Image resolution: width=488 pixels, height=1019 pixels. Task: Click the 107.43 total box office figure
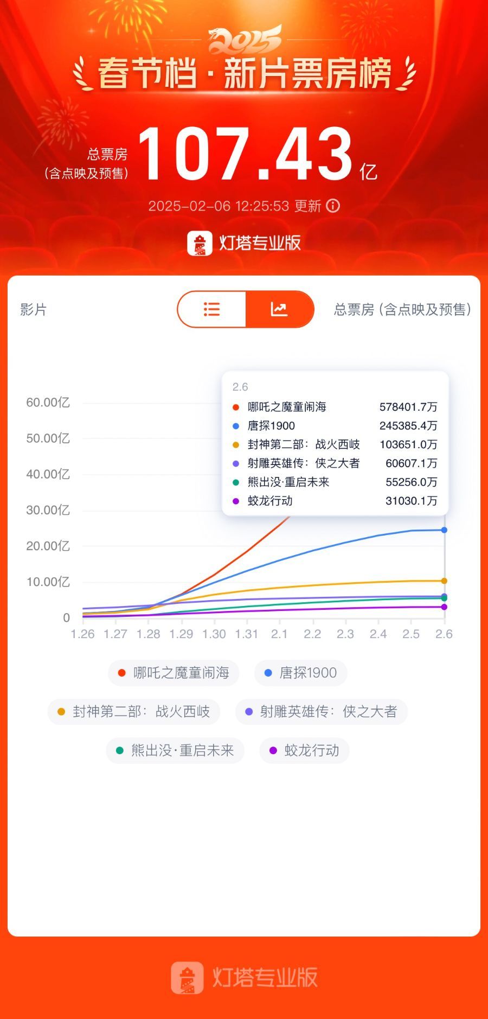pos(245,154)
